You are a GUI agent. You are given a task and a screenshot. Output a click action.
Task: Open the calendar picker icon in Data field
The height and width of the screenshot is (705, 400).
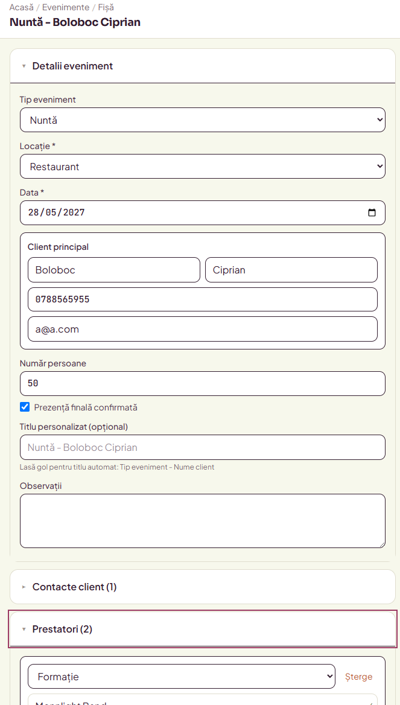(x=372, y=212)
